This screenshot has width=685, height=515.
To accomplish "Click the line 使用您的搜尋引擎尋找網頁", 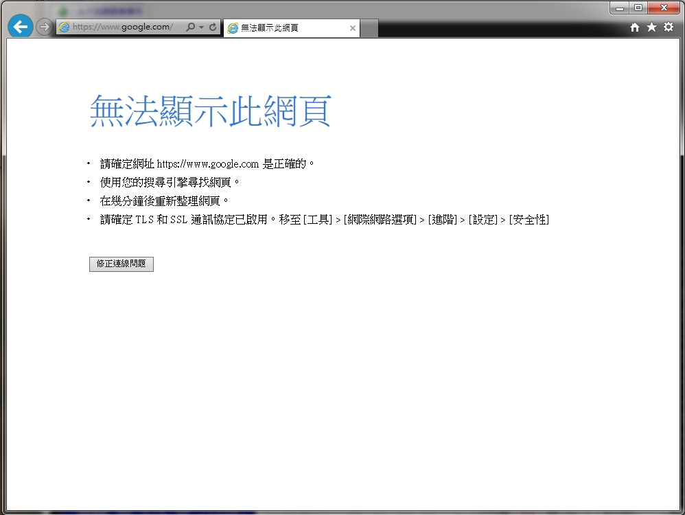I will [x=170, y=182].
